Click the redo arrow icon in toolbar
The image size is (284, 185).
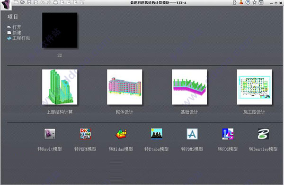coord(49,2)
